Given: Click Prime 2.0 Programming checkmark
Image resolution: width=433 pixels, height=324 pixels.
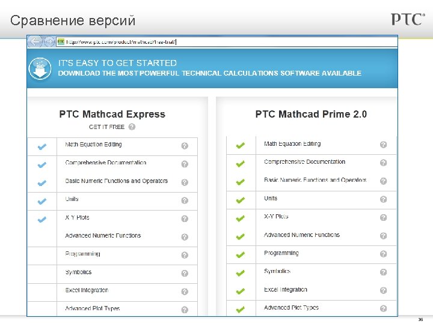Looking at the screenshot, I should [240, 254].
